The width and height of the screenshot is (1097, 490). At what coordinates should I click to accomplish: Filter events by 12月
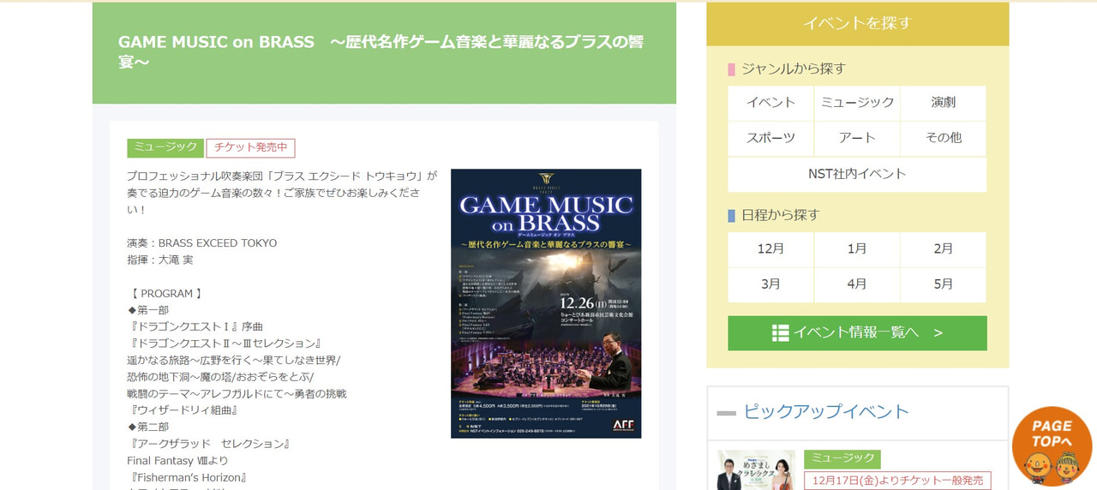770,249
